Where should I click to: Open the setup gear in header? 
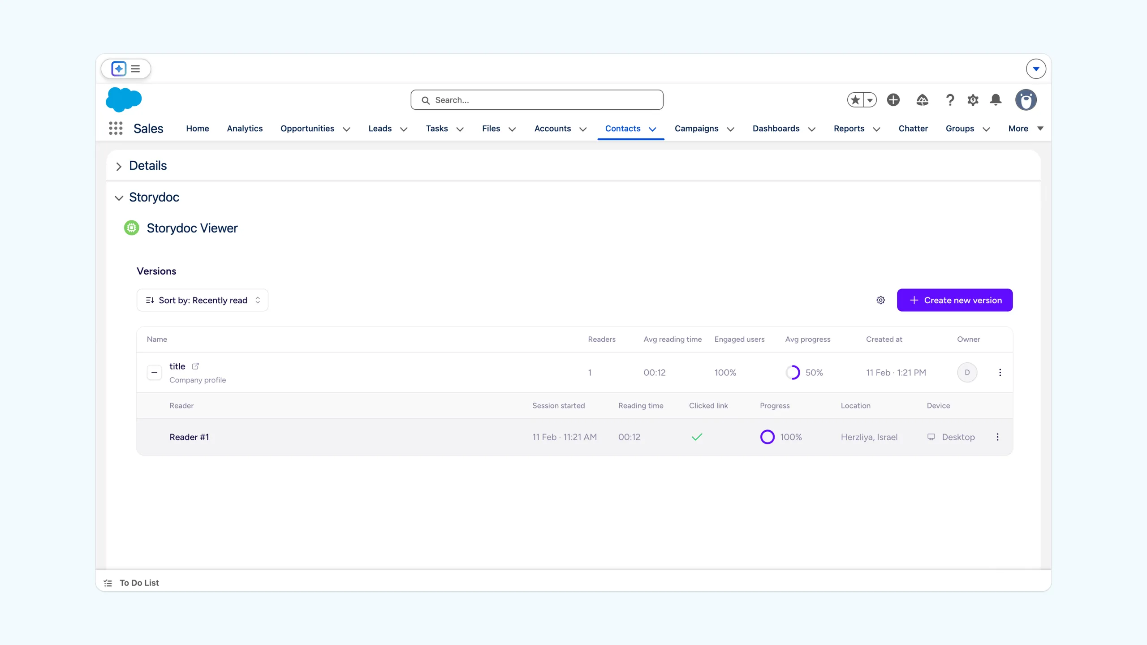point(973,100)
